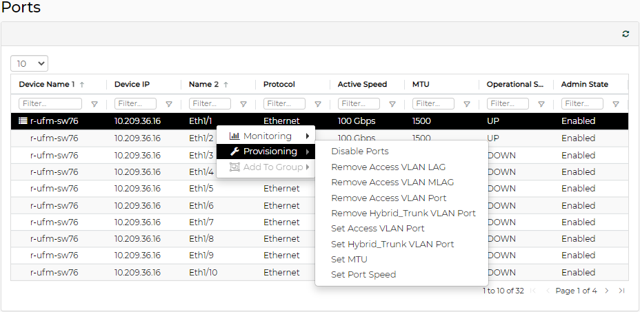Jump to the last page arrow
Image resolution: width=640 pixels, height=312 pixels.
pos(621,291)
